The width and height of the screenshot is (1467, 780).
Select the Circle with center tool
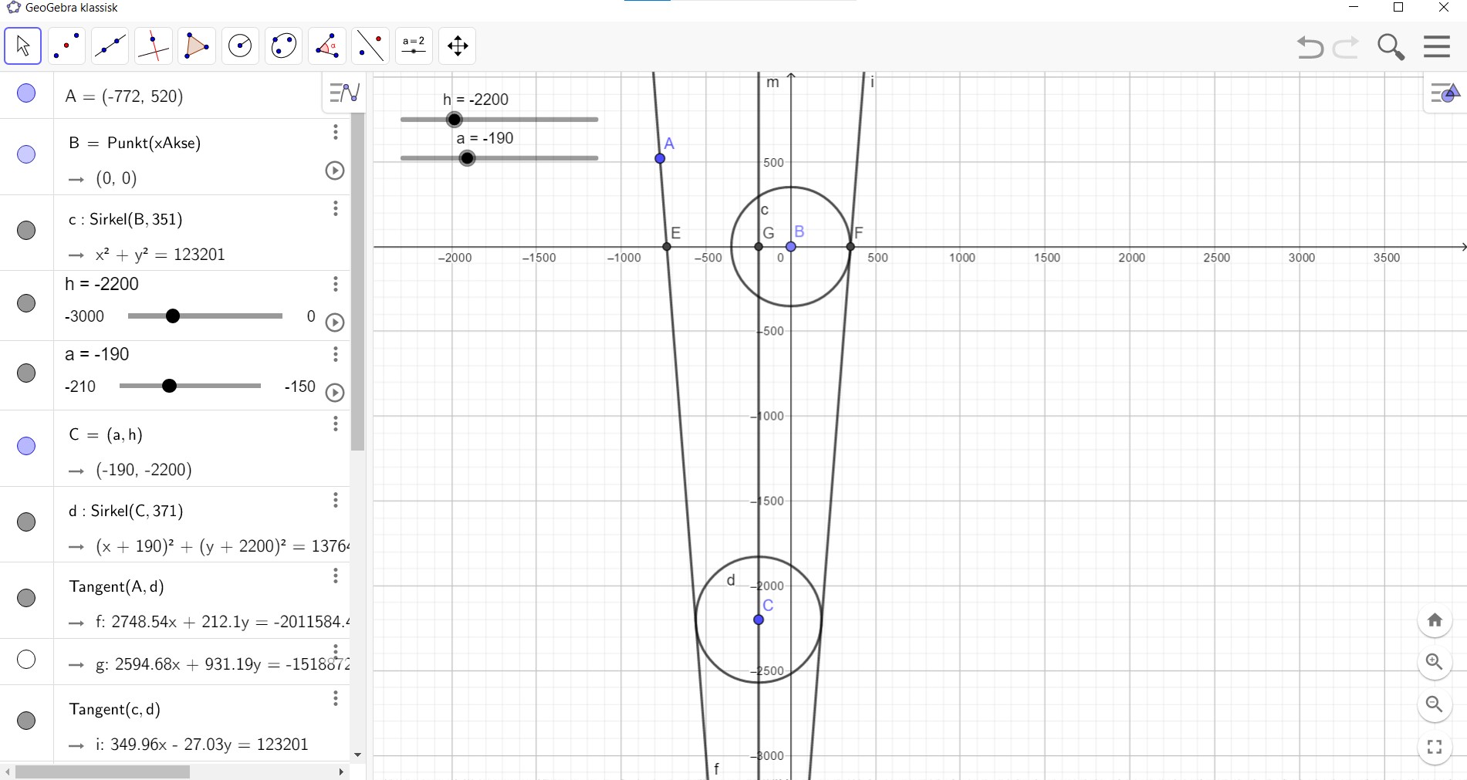[x=240, y=46]
